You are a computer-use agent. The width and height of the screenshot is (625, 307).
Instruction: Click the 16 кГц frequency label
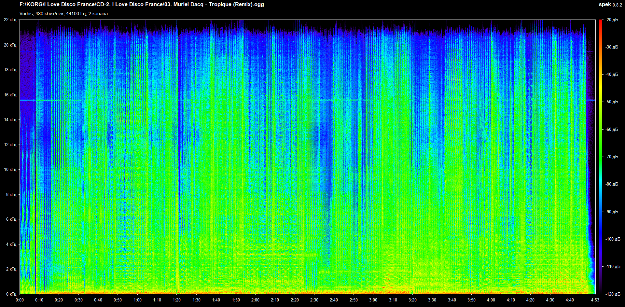(x=10, y=95)
